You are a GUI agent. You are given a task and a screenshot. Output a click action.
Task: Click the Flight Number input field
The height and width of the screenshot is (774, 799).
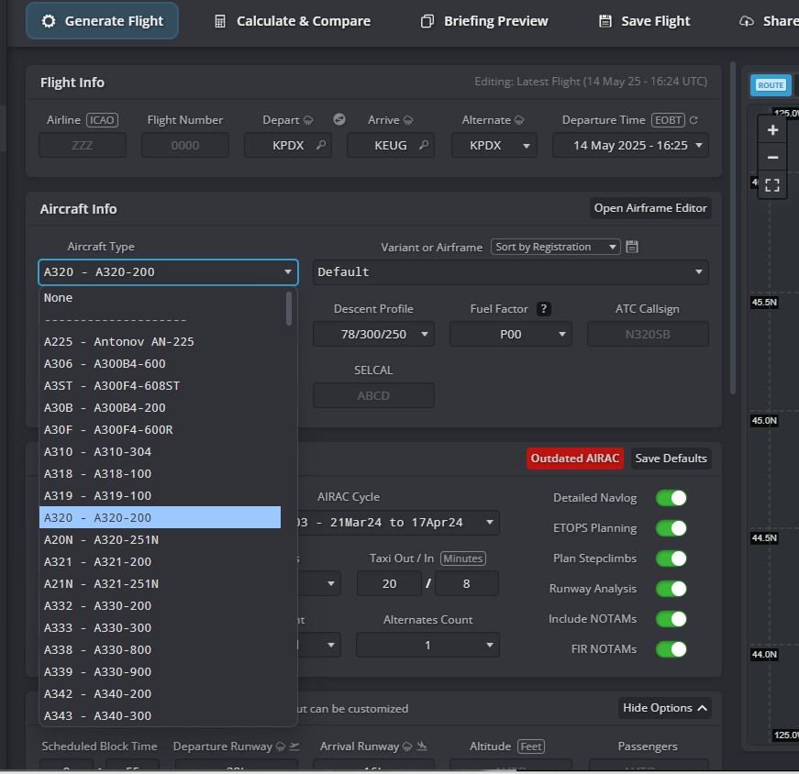(185, 145)
